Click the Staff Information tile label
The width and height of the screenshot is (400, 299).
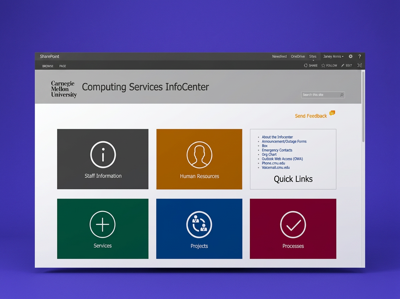tap(103, 176)
